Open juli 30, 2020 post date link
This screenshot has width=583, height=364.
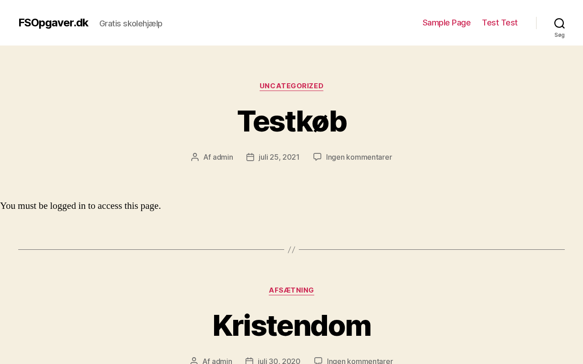point(279,361)
